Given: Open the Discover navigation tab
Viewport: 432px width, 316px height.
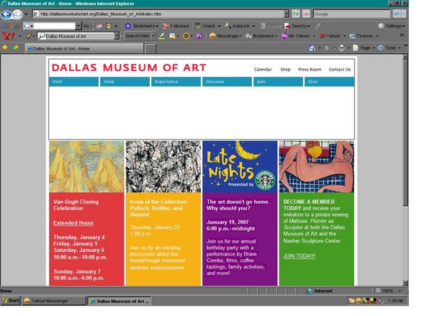Looking at the screenshot, I should [227, 82].
